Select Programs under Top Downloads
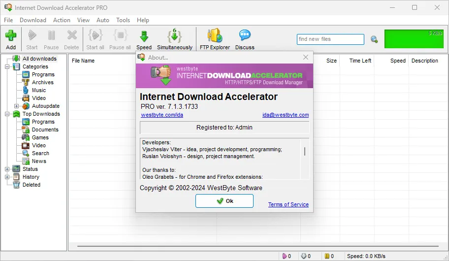This screenshot has height=261, width=449. (x=43, y=122)
